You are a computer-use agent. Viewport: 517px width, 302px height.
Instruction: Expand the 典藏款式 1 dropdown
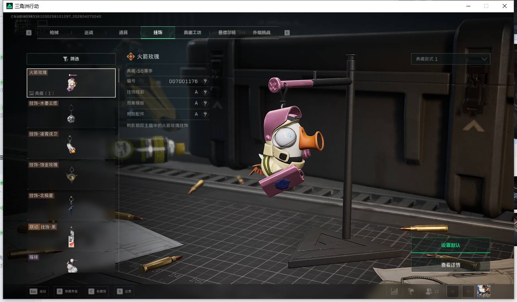pyautogui.click(x=451, y=59)
